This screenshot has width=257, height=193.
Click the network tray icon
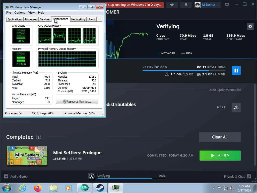point(226,188)
